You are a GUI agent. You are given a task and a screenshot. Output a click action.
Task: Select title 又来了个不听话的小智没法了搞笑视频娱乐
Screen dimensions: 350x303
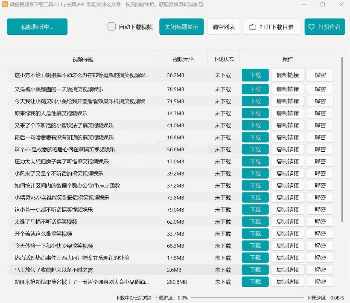tap(64, 125)
